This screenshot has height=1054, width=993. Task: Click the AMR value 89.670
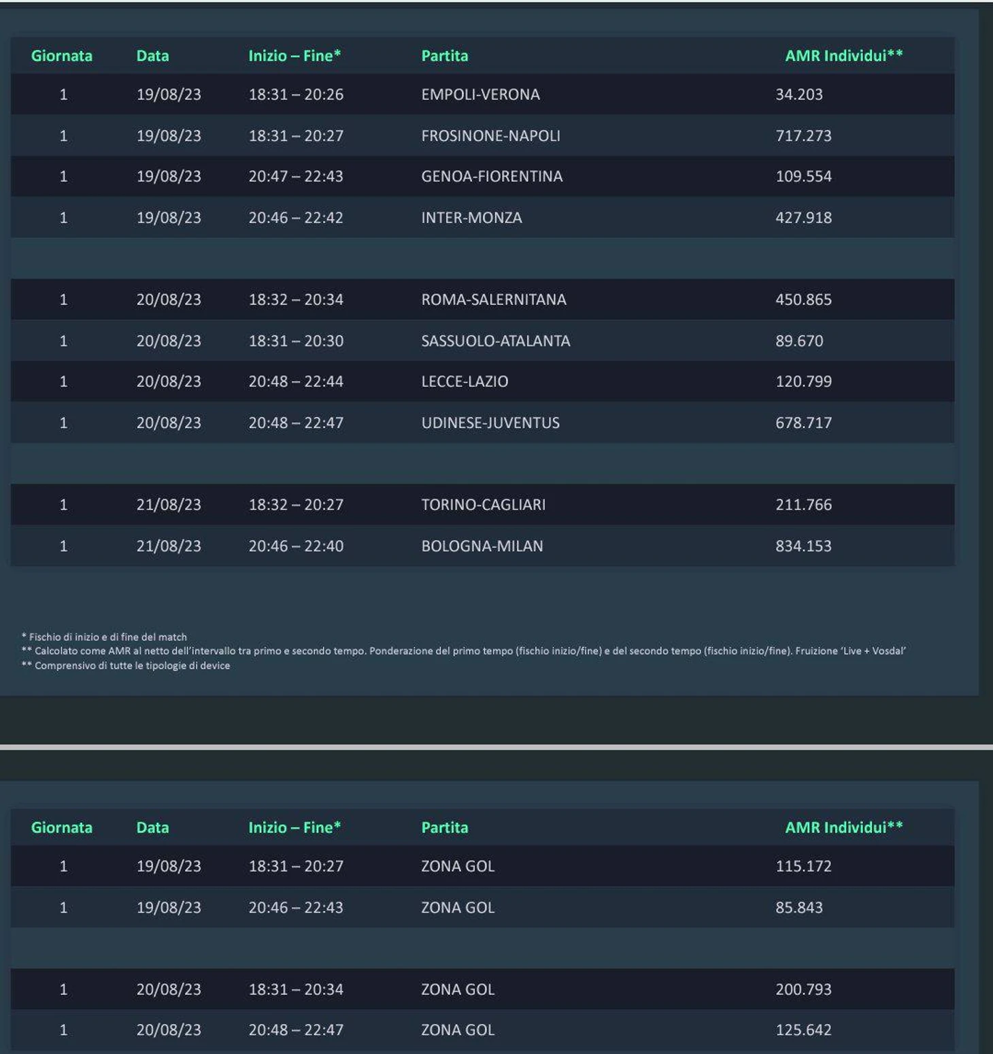(x=799, y=341)
